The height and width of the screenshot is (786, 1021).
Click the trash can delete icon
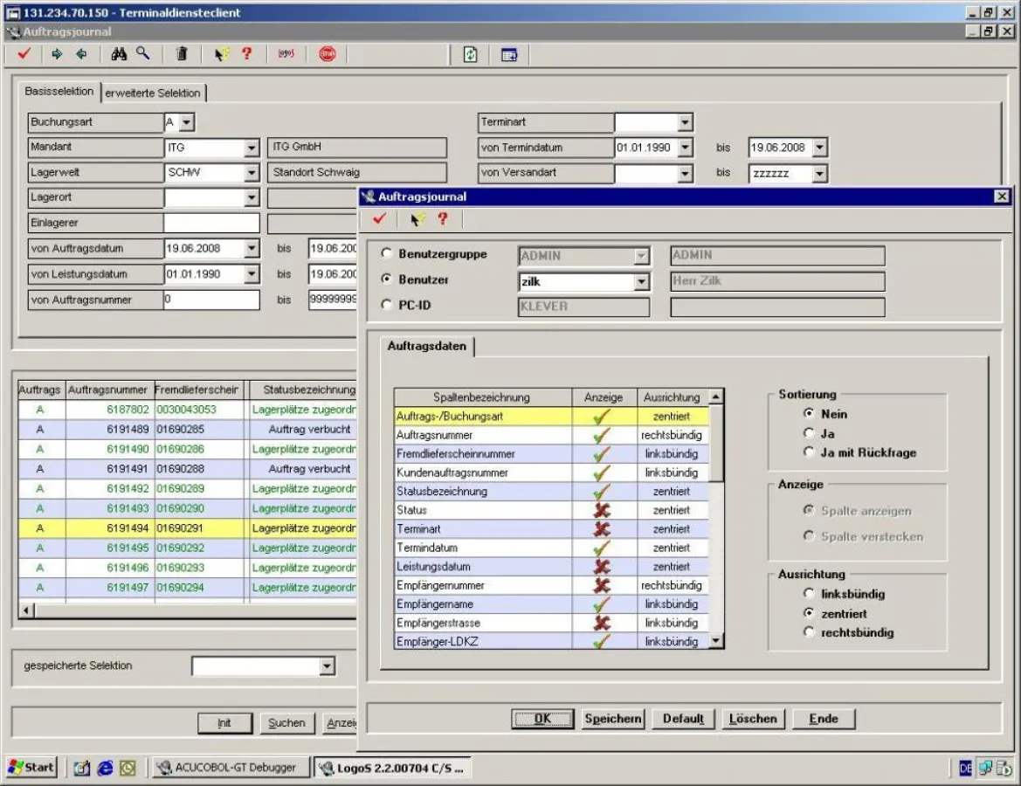(x=182, y=54)
